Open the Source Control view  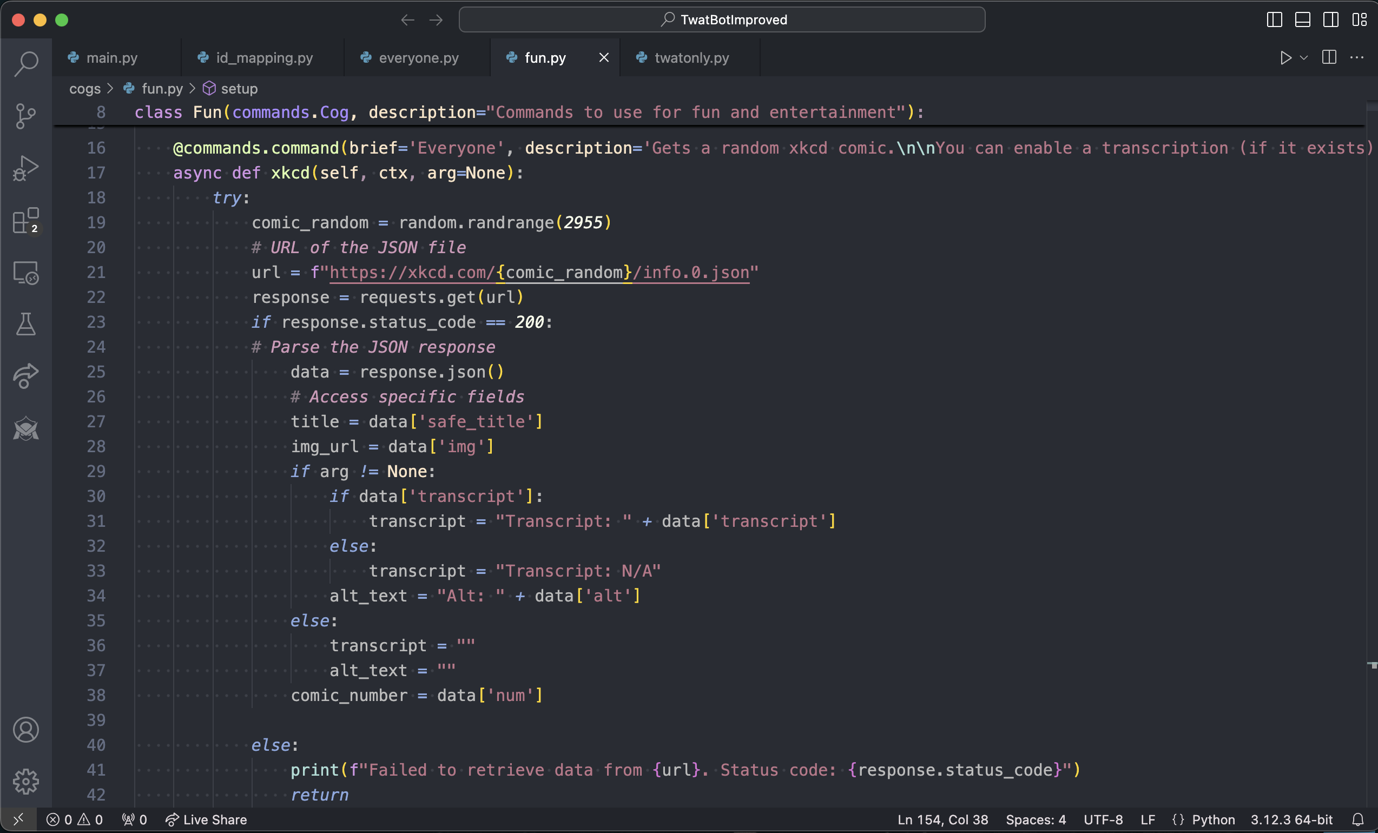click(26, 116)
